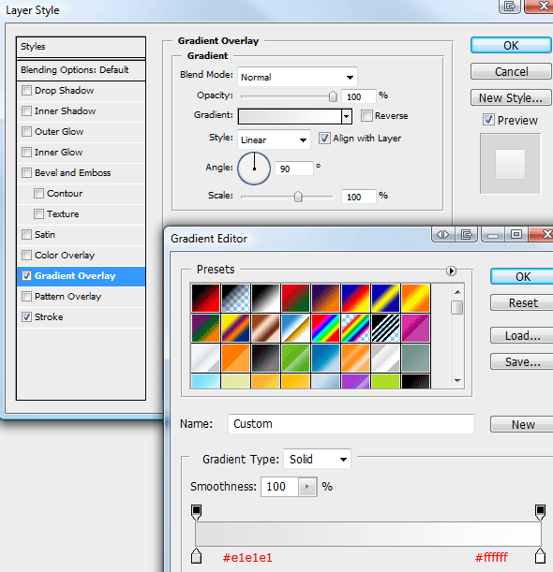Open the Presets flyout menu

coord(451,271)
